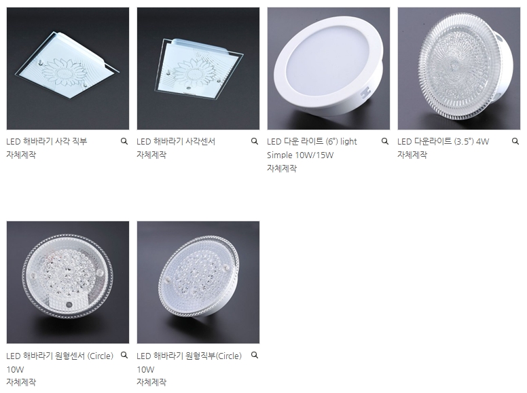Open the LED 다운라이트 (3.5") 4W link
Viewport: 527px width, 393px height.
443,141
